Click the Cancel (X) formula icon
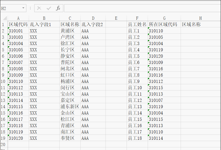This screenshot has height=150, width=221. tap(39, 8)
